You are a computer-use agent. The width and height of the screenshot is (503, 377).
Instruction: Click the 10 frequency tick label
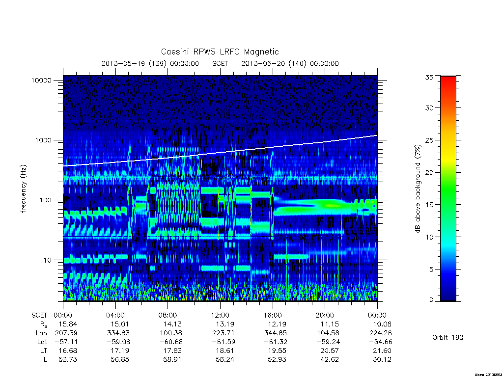(48, 260)
